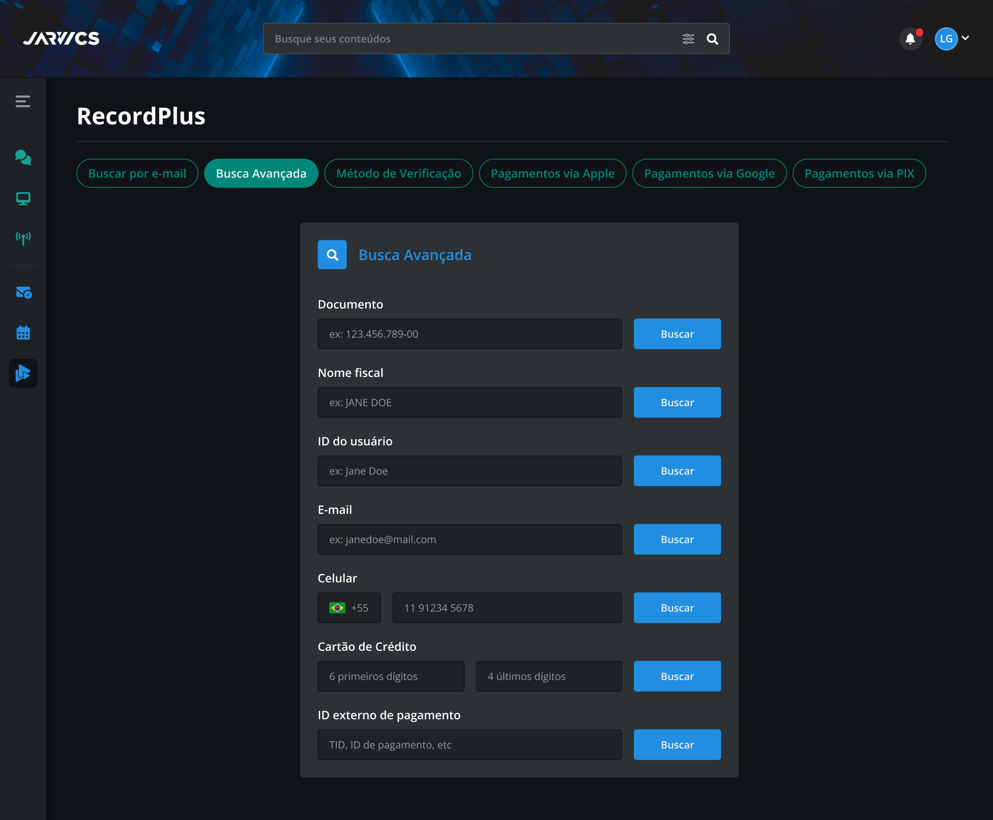Screen dimensions: 993x820
Task: Click the Cartão de Crédito label
Action: click(x=367, y=646)
